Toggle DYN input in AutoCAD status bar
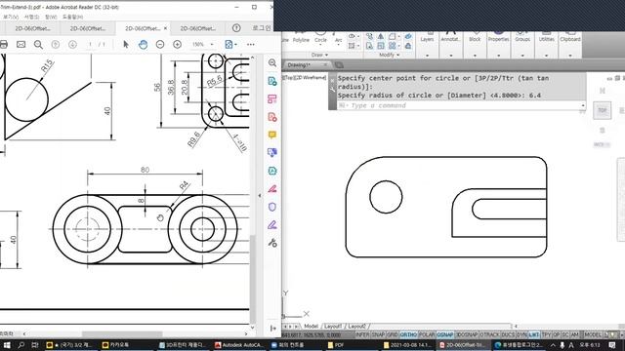This screenshot has height=351, width=625. pos(521,334)
